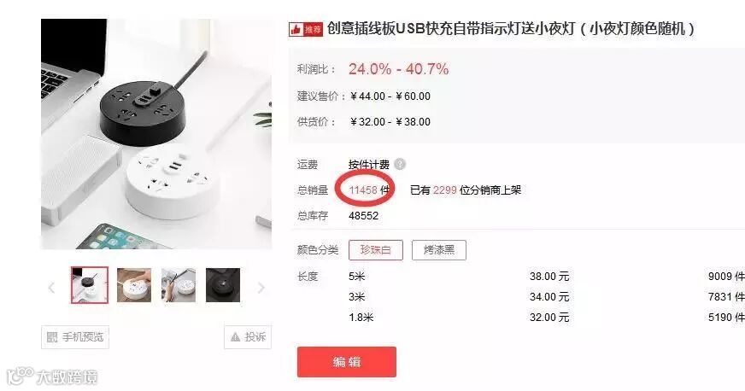The width and height of the screenshot is (745, 391).
Task: Click the 2299 distributors count link
Action: (x=445, y=190)
